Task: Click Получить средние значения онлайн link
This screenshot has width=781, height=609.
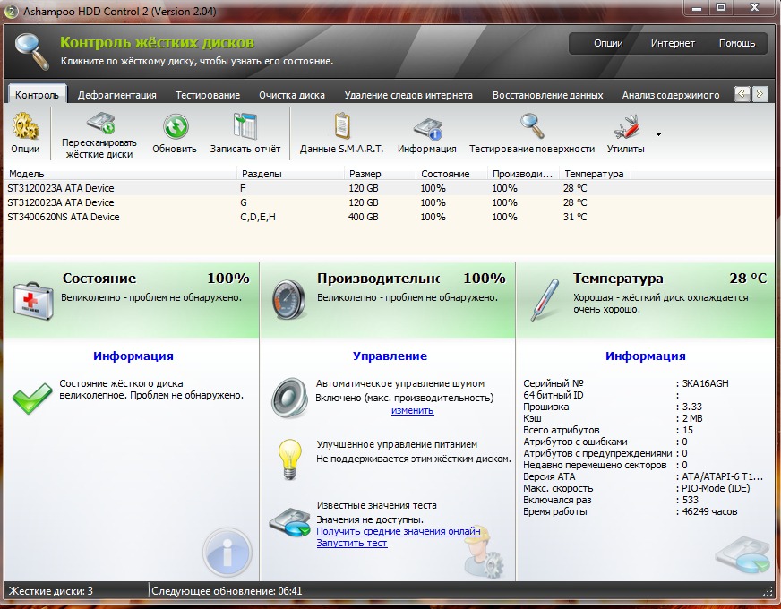Action: pos(399,531)
